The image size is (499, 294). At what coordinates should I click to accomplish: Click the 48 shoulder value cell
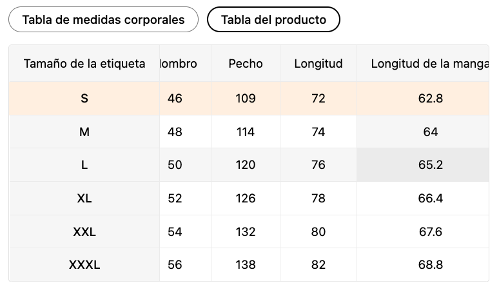coord(175,132)
